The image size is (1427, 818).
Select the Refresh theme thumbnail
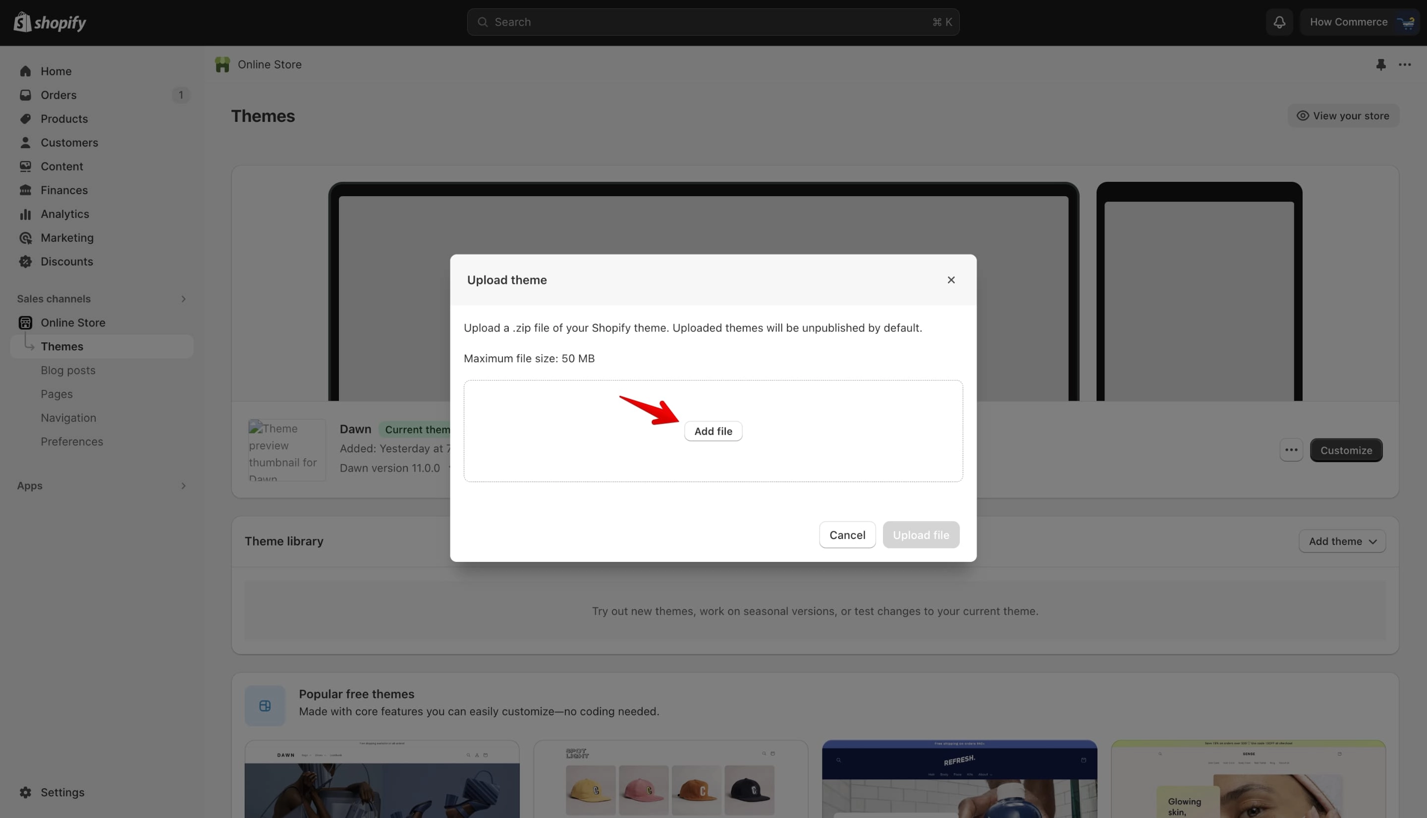pyautogui.click(x=960, y=779)
